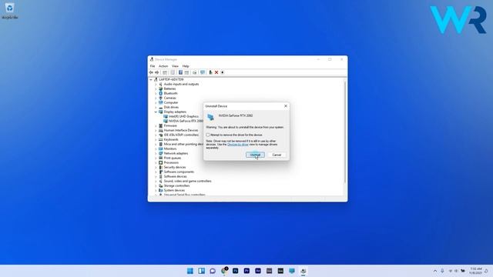This screenshot has width=493, height=277.
Task: Open the clock and date in taskbar
Action: [x=476, y=271]
